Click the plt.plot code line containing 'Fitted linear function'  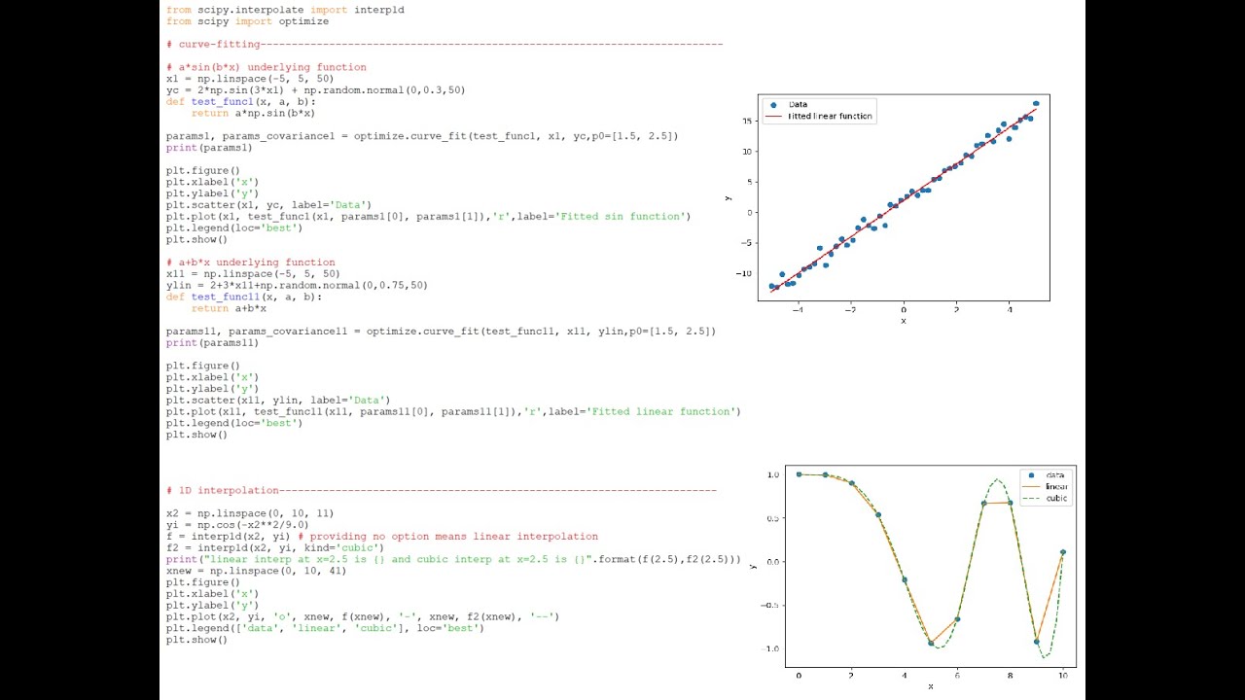[453, 411]
